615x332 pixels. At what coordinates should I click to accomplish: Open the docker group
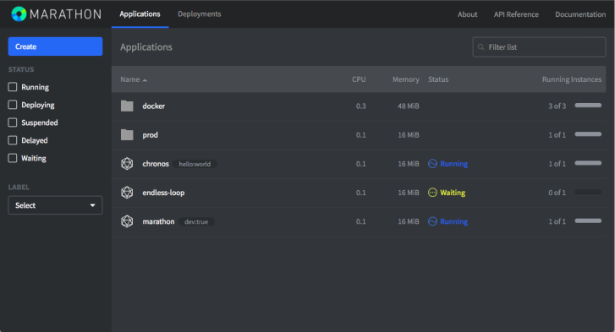(154, 106)
